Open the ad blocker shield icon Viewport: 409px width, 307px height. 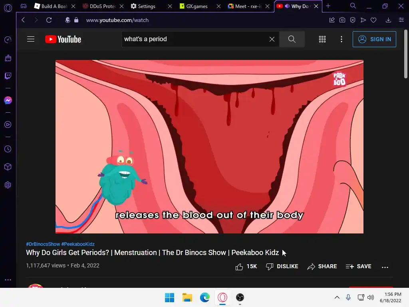click(353, 20)
